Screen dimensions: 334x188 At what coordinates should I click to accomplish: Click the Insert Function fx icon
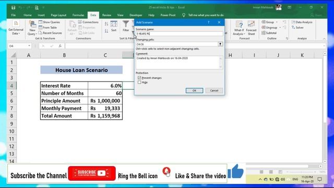61,46
